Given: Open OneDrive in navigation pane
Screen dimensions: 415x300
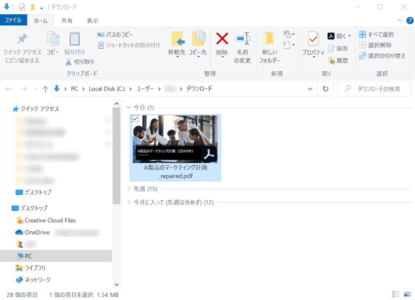Looking at the screenshot, I should tap(33, 232).
